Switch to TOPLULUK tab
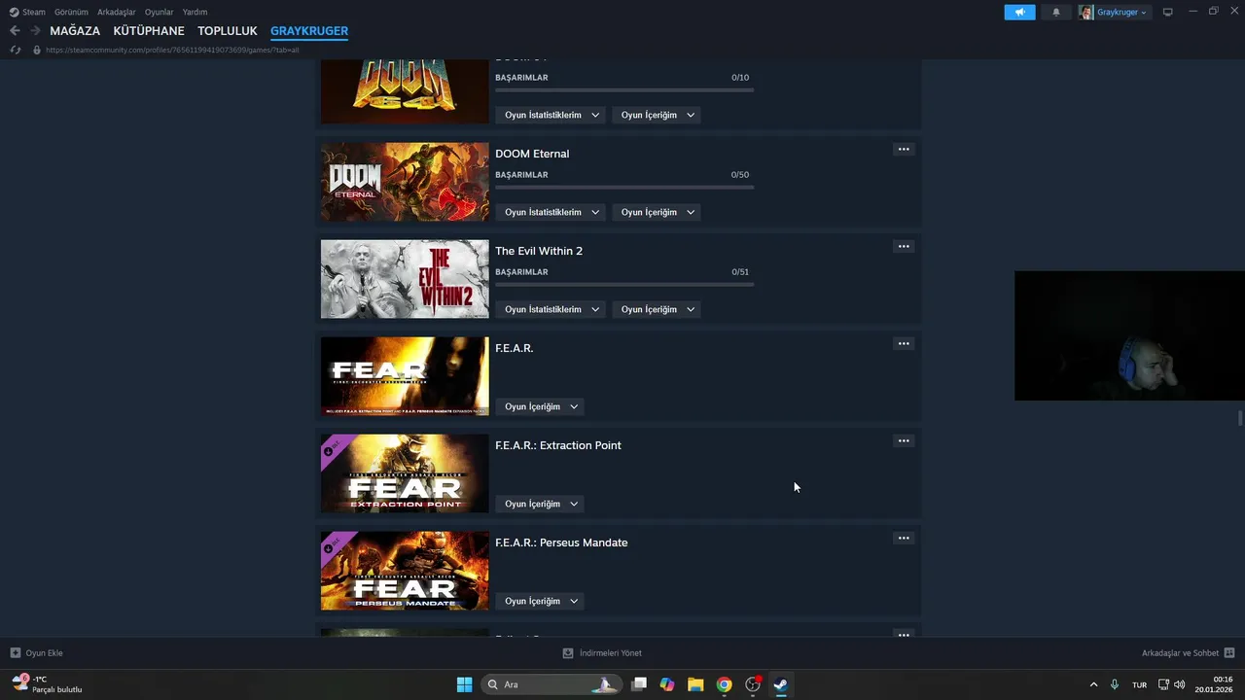The image size is (1245, 700). [228, 31]
